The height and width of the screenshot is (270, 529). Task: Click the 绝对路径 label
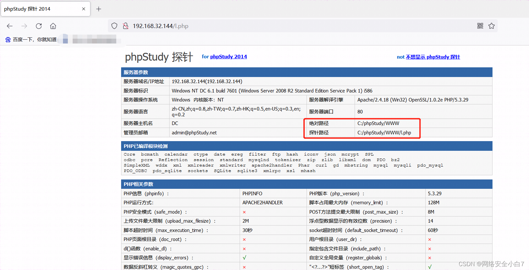[x=319, y=123]
